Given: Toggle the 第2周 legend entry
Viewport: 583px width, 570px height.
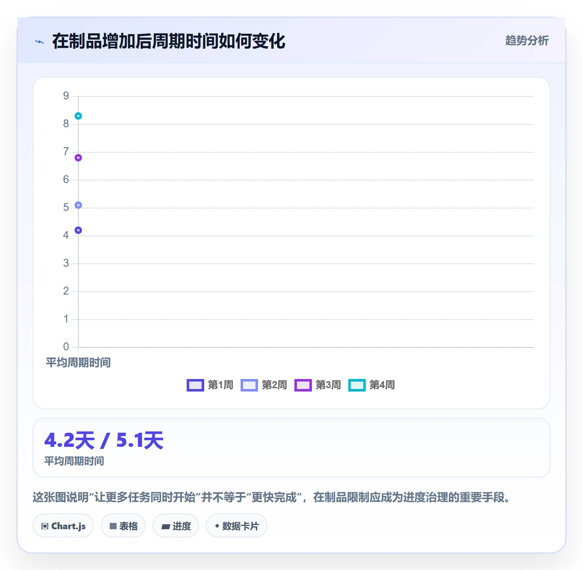Looking at the screenshot, I should point(264,385).
